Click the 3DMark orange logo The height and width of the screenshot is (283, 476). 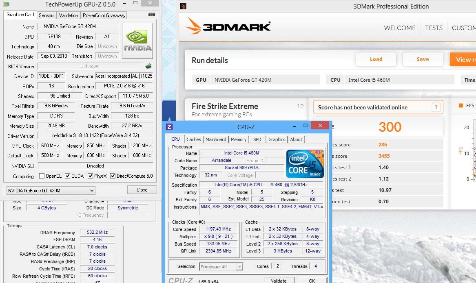[228, 26]
